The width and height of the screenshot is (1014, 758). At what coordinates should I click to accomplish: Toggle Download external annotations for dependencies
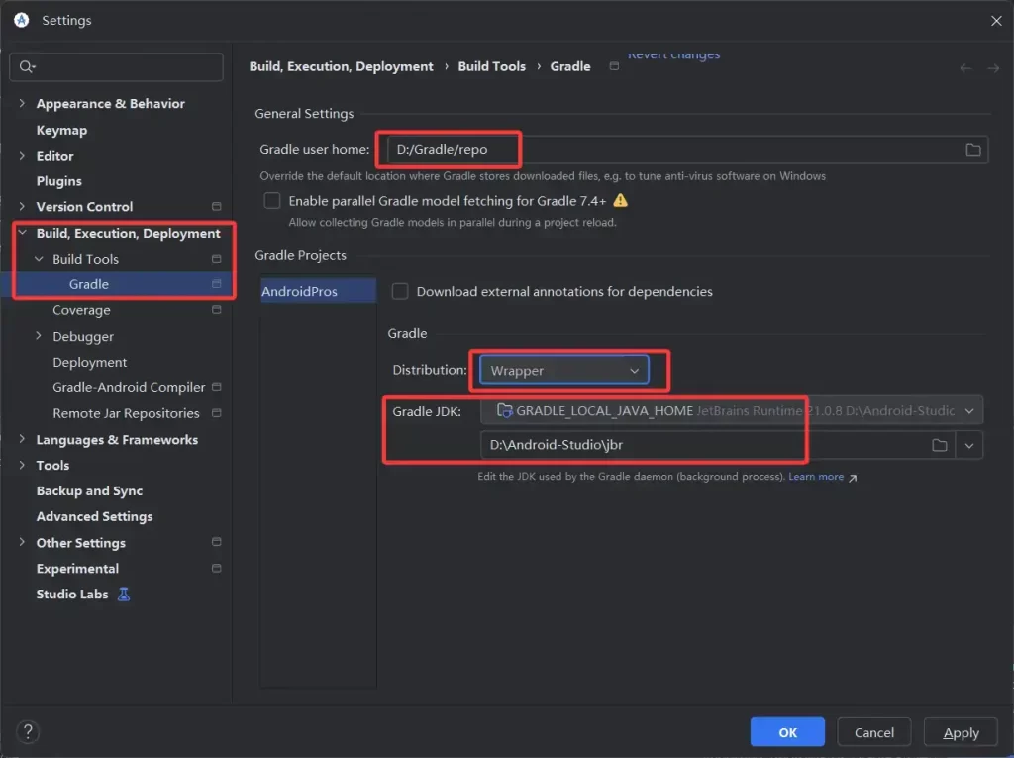400,292
